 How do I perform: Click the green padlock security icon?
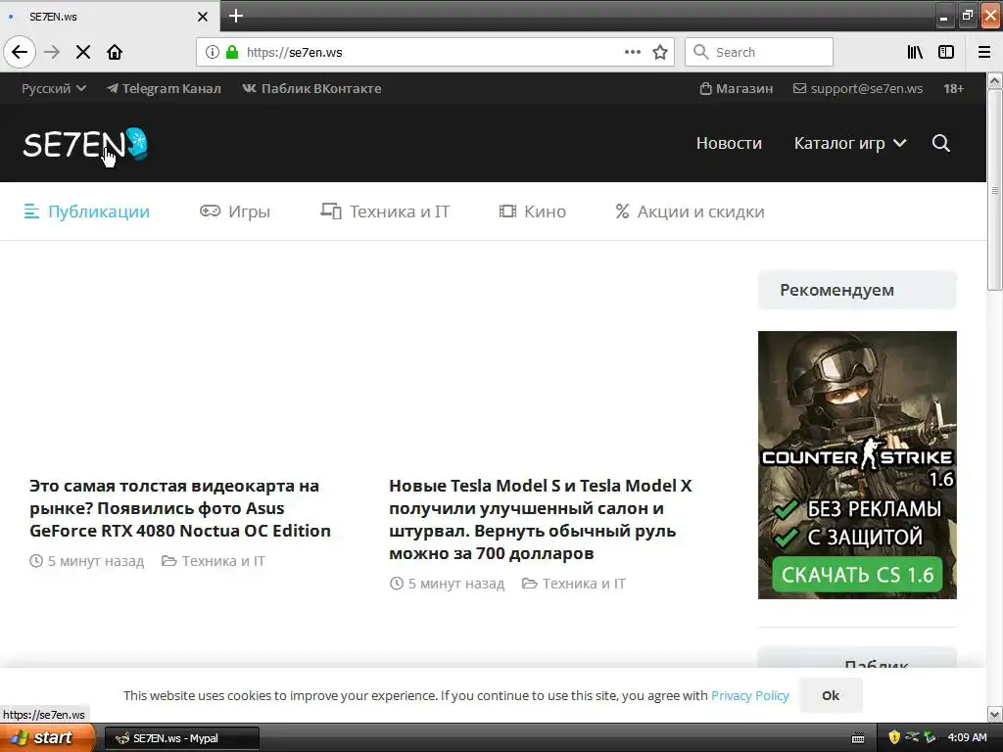[232, 52]
